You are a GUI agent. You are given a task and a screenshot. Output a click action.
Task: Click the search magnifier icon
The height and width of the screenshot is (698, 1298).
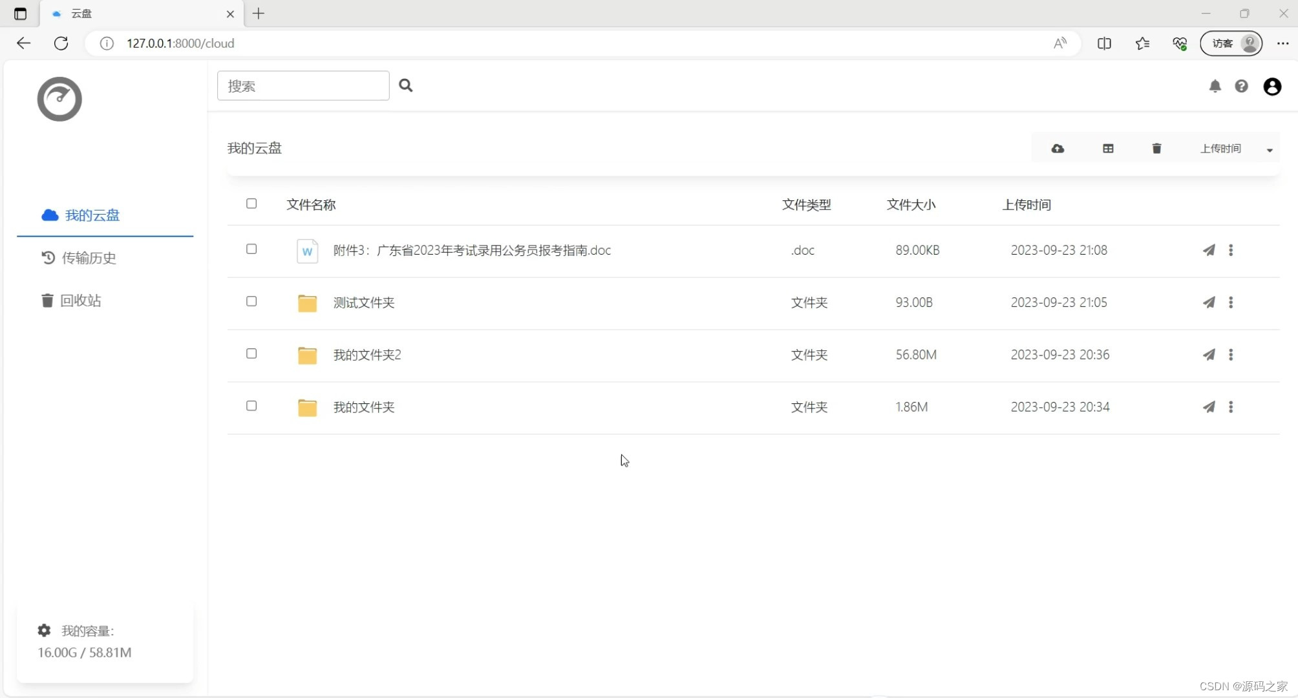point(405,85)
